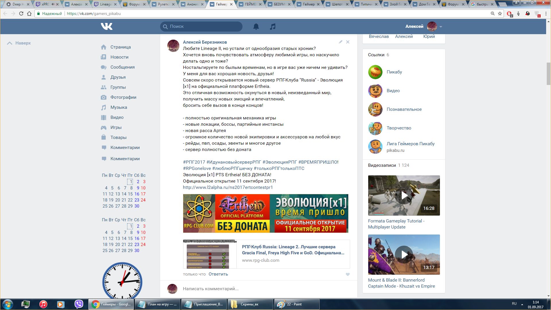Viewport: 551px width, 310px height.
Task: Open the author name Алексей Березников
Action: [x=205, y=42]
